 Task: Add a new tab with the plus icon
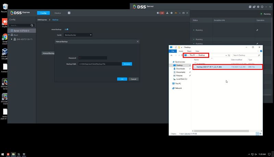[69, 13]
